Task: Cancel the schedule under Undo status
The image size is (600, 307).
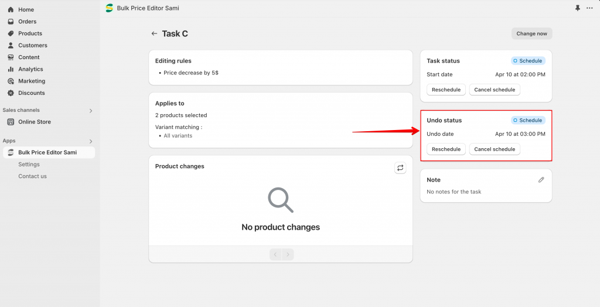Action: (x=495, y=149)
